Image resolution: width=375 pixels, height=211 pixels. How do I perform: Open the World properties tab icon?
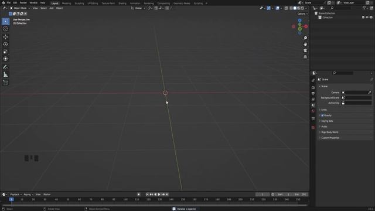click(x=313, y=111)
